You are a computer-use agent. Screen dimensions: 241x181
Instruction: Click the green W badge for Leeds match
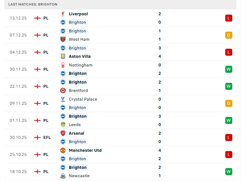point(229,120)
